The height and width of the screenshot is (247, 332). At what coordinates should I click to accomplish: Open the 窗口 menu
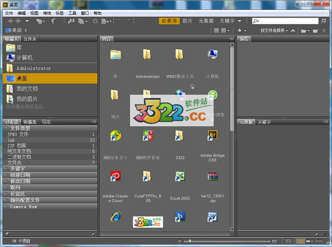(85, 13)
